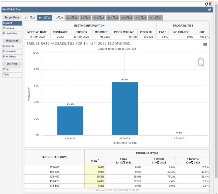
Task: Open the Compare sidebar item
Action: pos(12,28)
